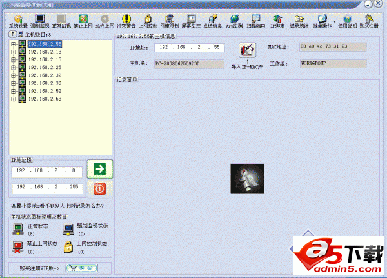Select host 192.168.2.55 in the list
The height and width of the screenshot is (278, 387).
45,44
